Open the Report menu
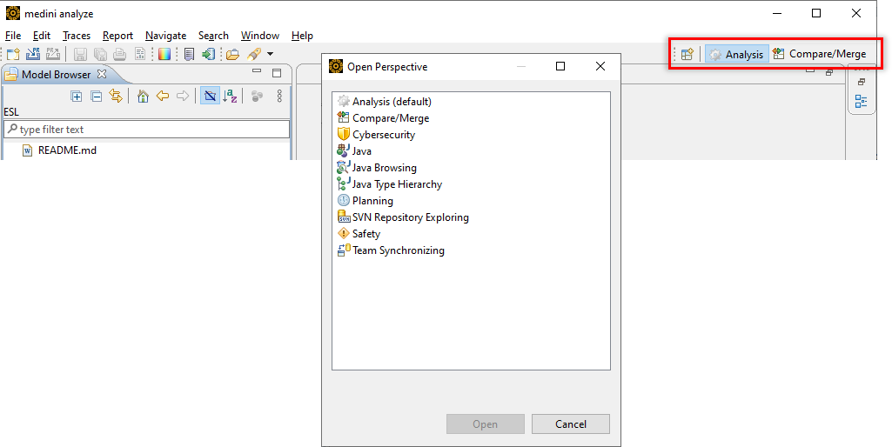Screen dimensions: 892x447 coord(117,36)
